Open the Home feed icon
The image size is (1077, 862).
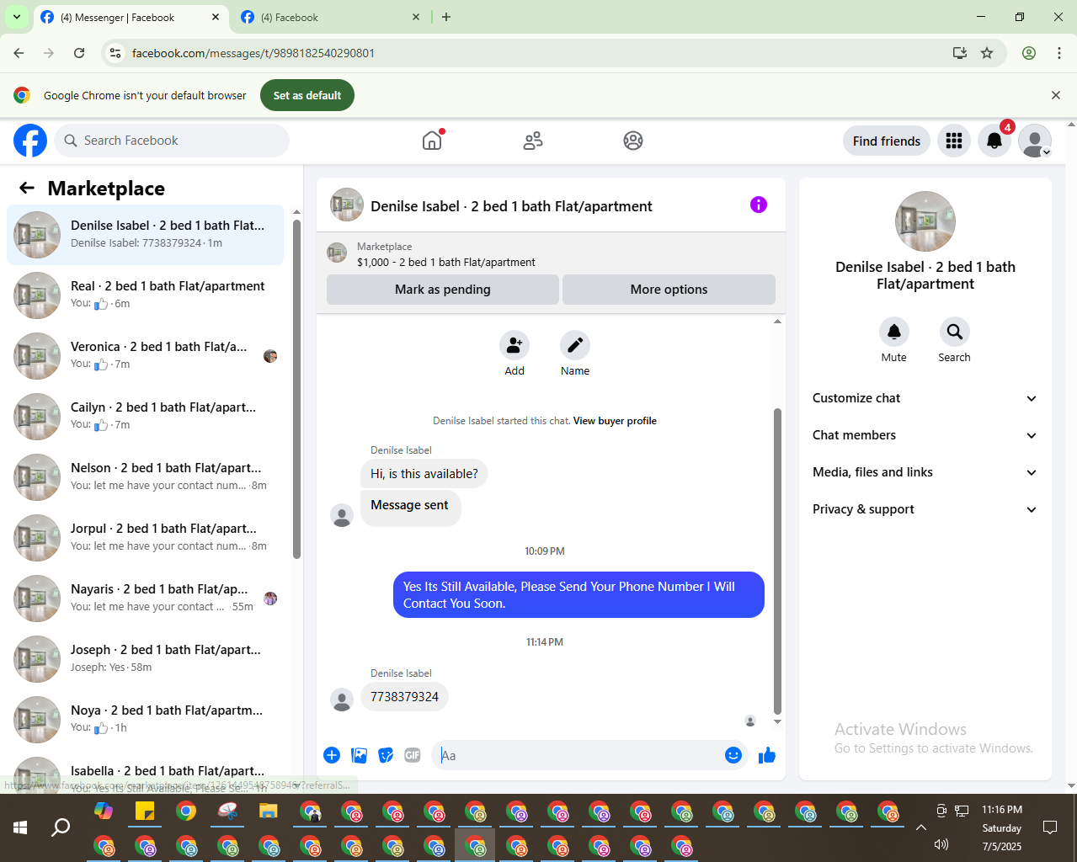pos(432,141)
